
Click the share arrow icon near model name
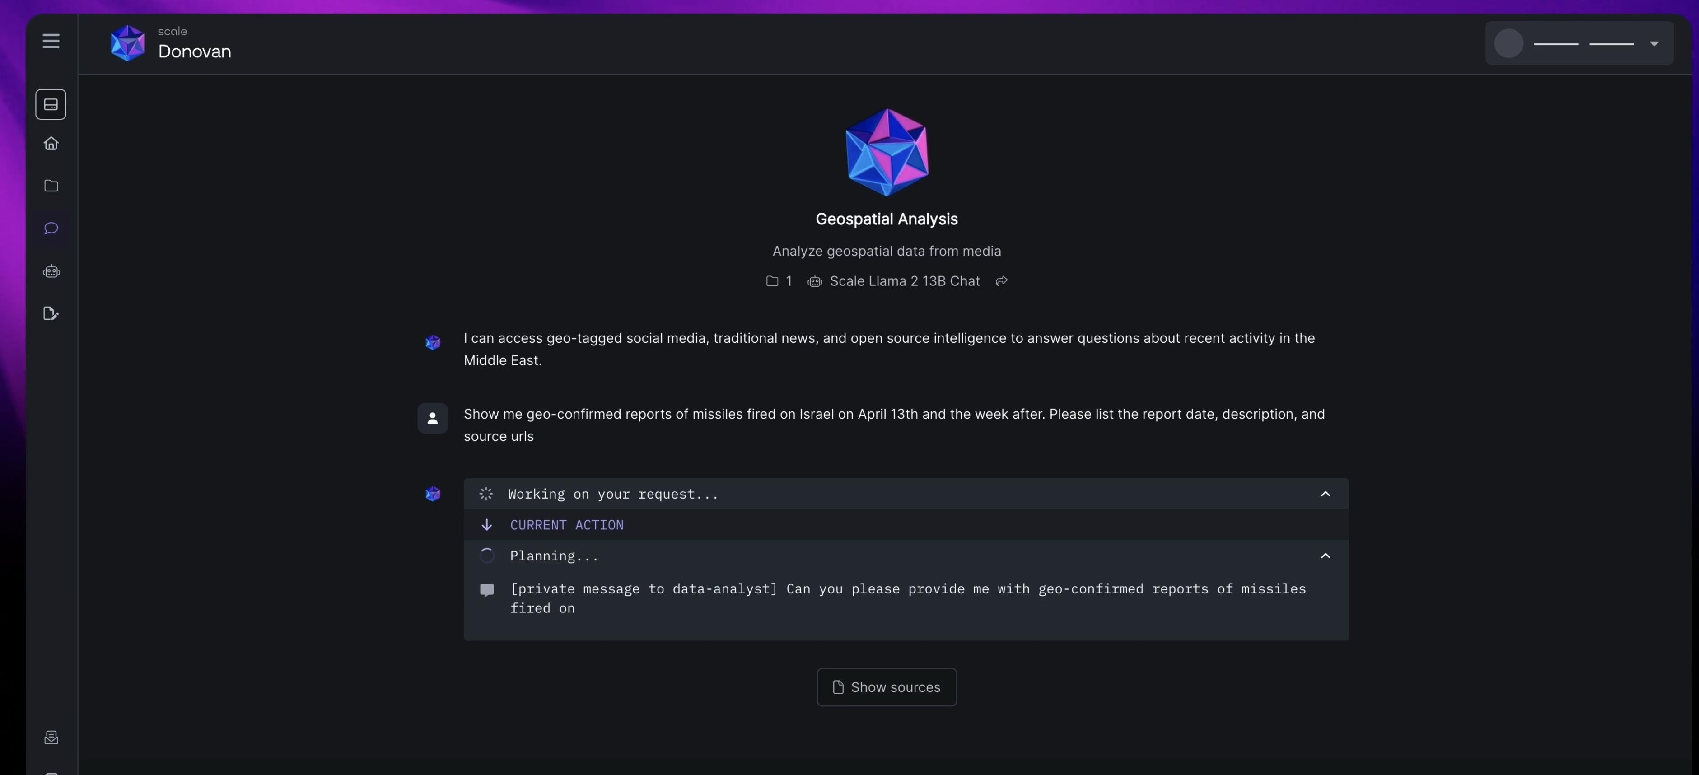(1001, 281)
